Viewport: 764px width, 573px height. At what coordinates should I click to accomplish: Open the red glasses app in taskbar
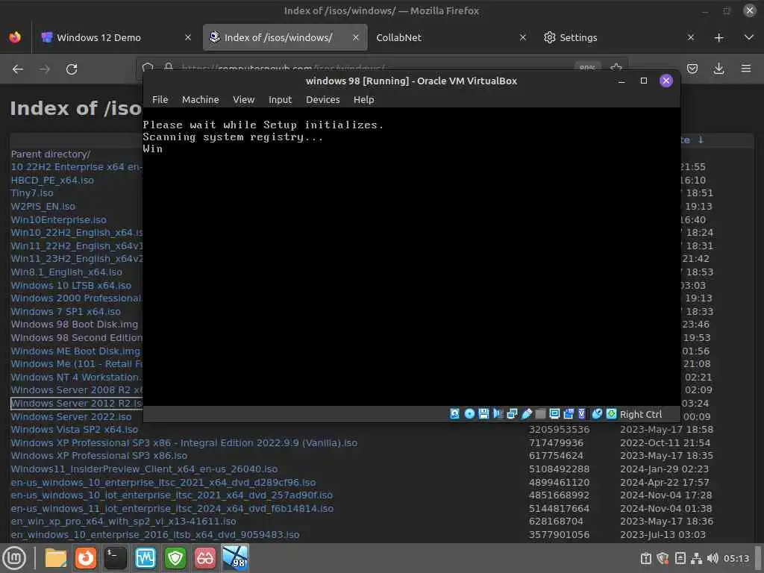coord(205,558)
